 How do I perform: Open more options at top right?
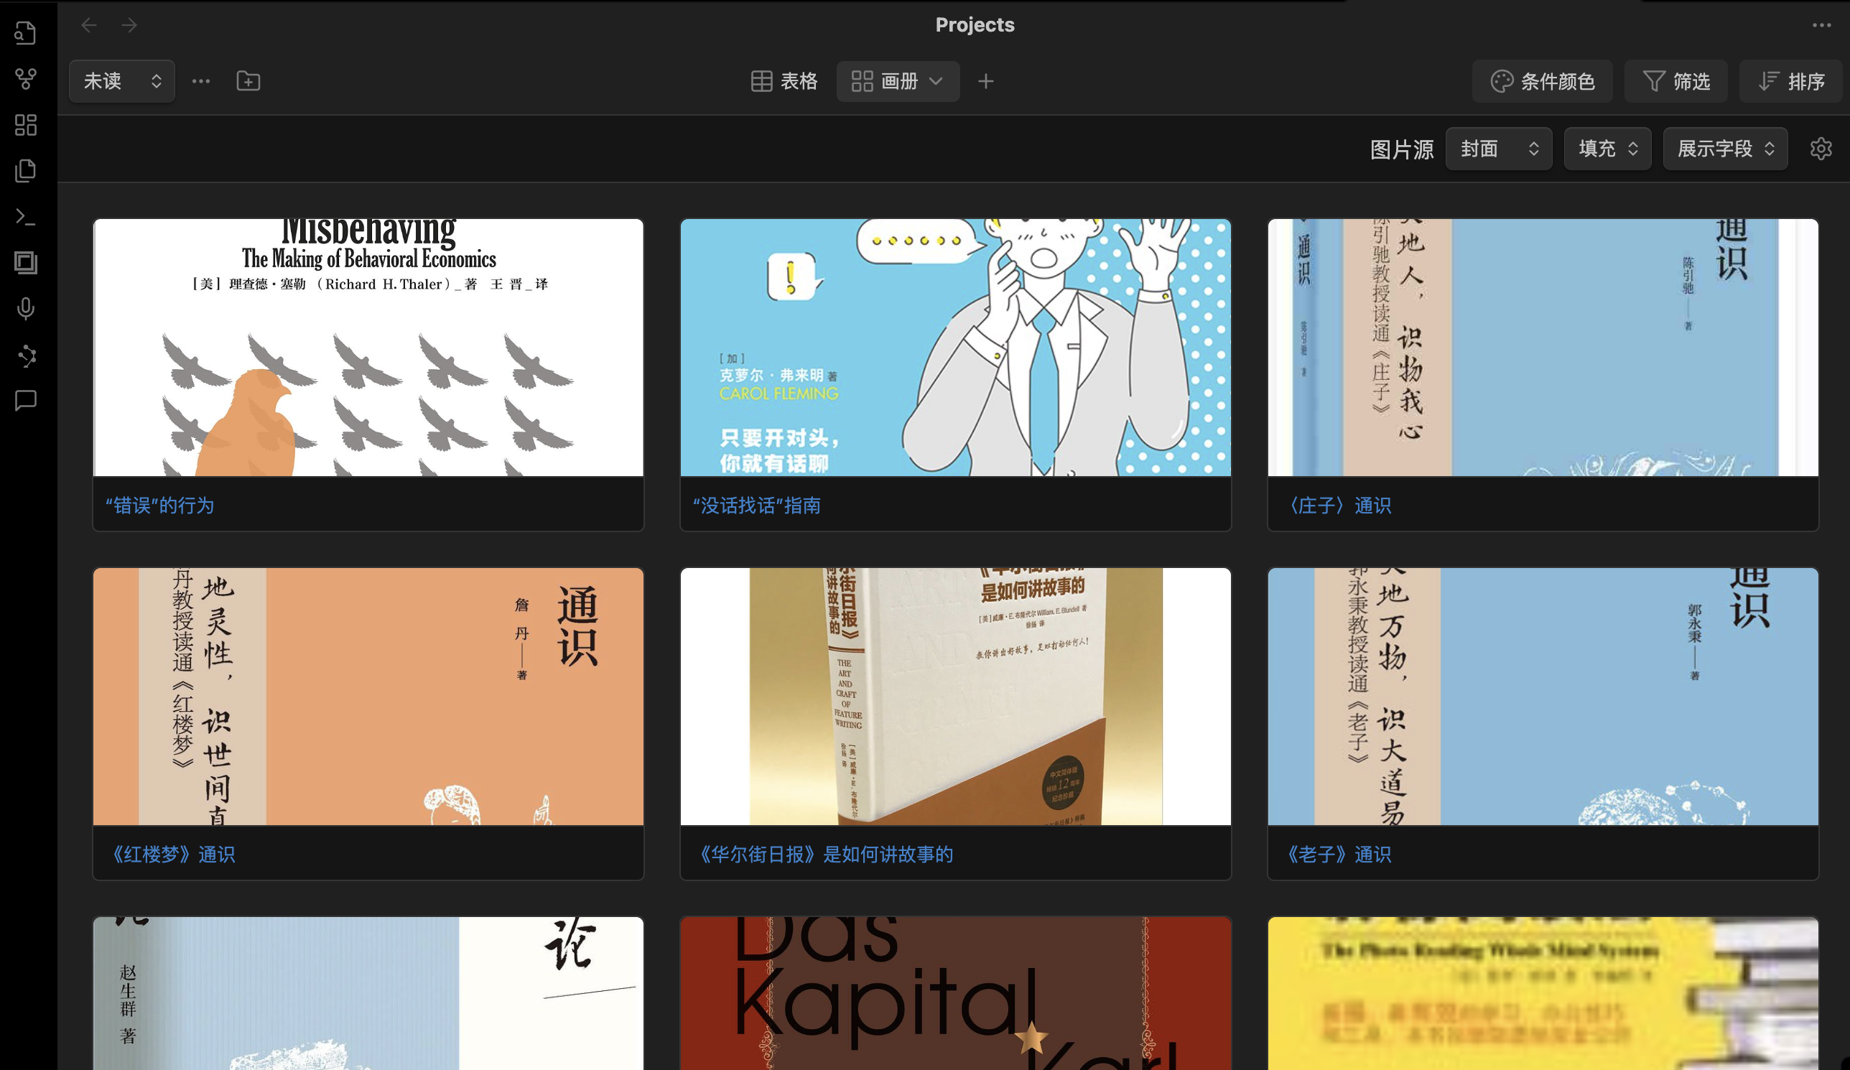click(1821, 26)
